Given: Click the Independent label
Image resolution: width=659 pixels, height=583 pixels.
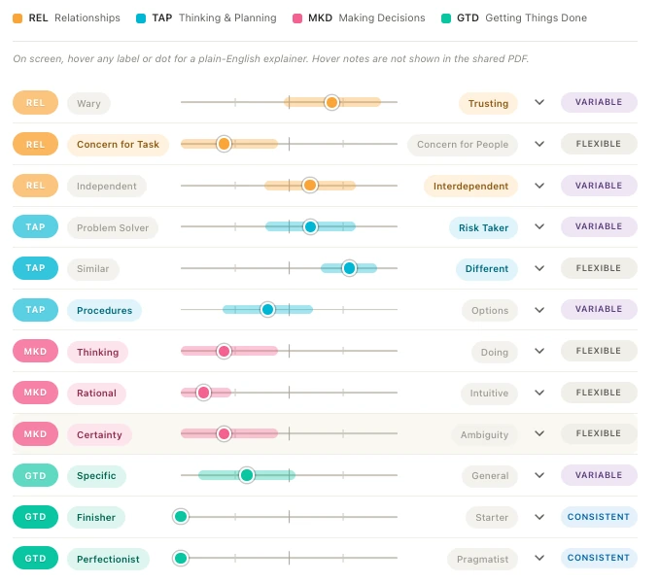Looking at the screenshot, I should [x=107, y=186].
